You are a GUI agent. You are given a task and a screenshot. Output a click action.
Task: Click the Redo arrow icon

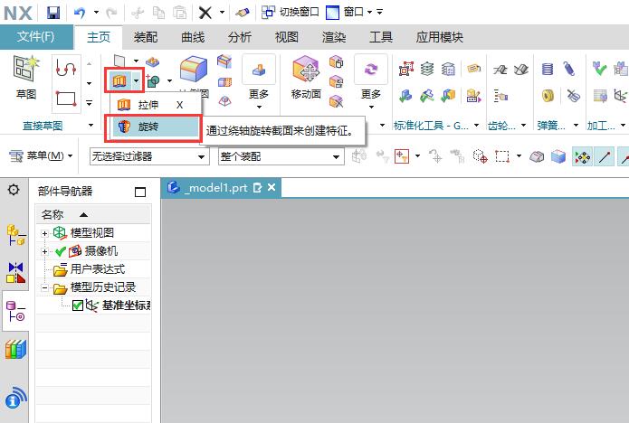coord(111,13)
